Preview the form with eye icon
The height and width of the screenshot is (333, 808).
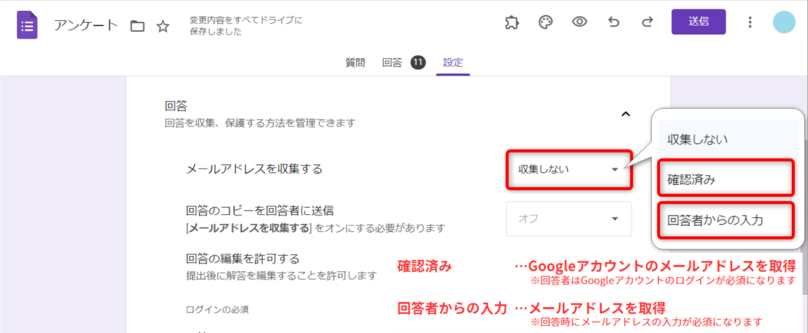coord(580,22)
